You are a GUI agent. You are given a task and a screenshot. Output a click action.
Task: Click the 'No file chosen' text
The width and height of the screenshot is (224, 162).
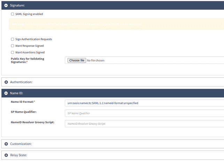click(x=95, y=60)
